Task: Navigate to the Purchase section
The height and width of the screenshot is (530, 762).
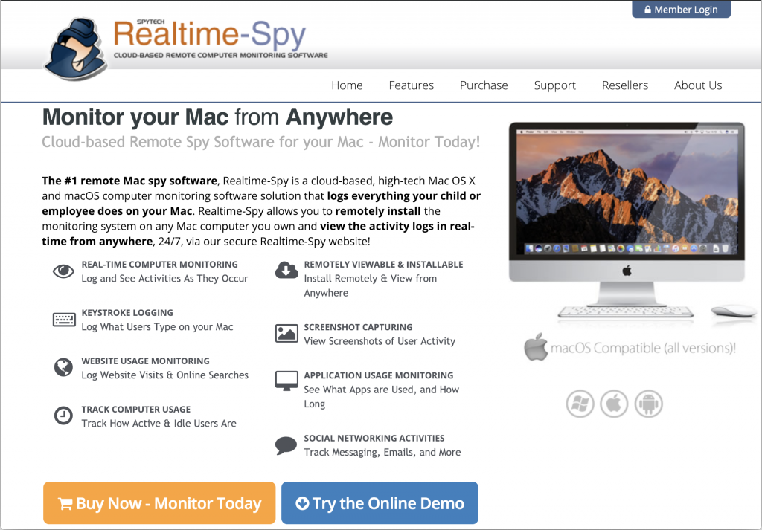Action: click(484, 85)
